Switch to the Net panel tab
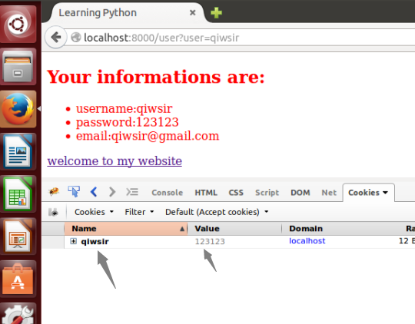The width and height of the screenshot is (415, 324). click(x=329, y=193)
